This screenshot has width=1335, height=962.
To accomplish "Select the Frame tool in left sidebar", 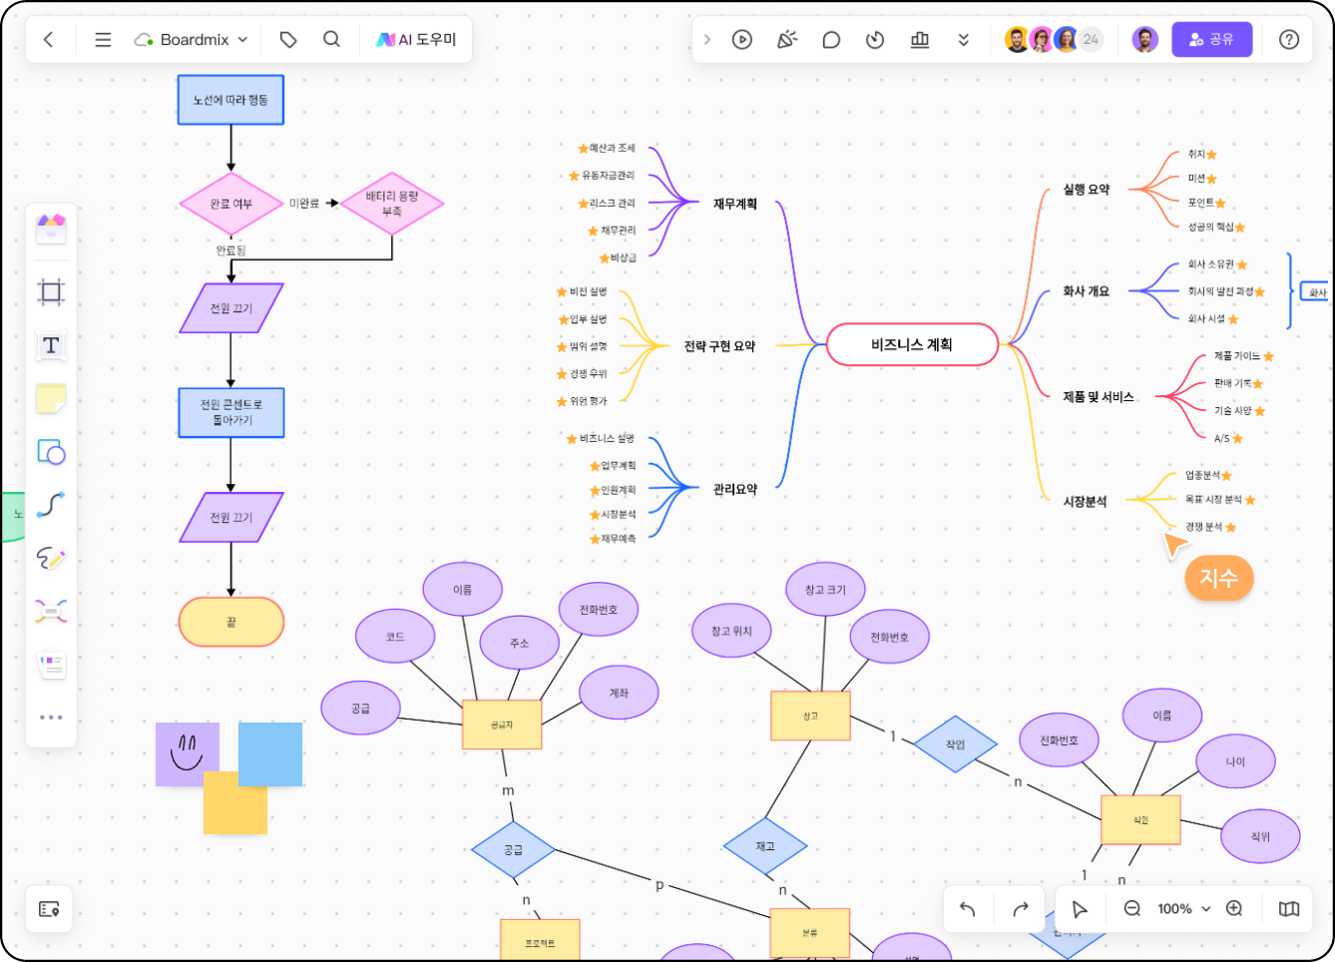I will pos(51,292).
